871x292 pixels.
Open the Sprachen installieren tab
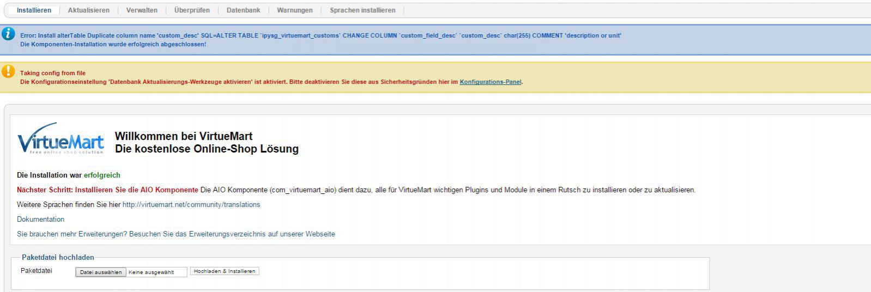click(x=362, y=10)
